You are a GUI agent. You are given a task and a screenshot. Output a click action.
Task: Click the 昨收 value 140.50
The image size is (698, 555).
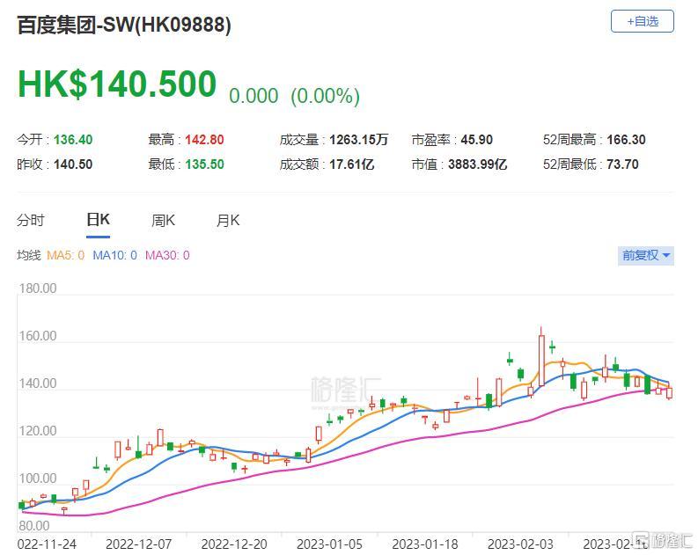(x=73, y=164)
